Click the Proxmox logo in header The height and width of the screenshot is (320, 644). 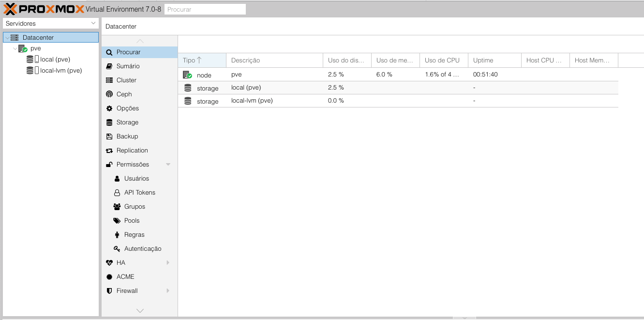[x=44, y=9]
